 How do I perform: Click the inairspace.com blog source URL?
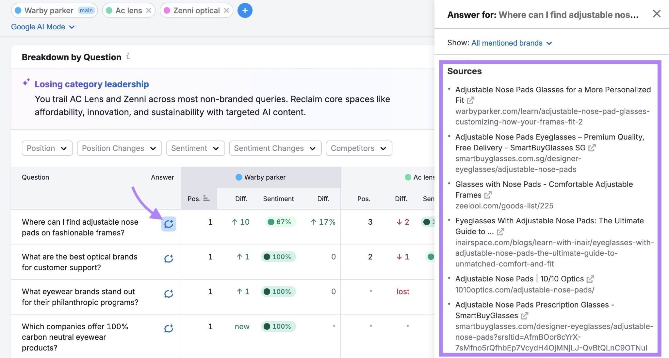(555, 253)
